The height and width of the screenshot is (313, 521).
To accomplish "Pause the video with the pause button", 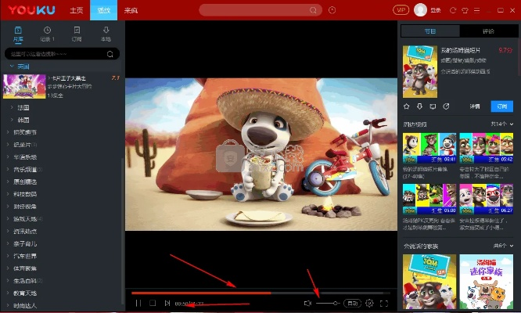I will pos(138,303).
